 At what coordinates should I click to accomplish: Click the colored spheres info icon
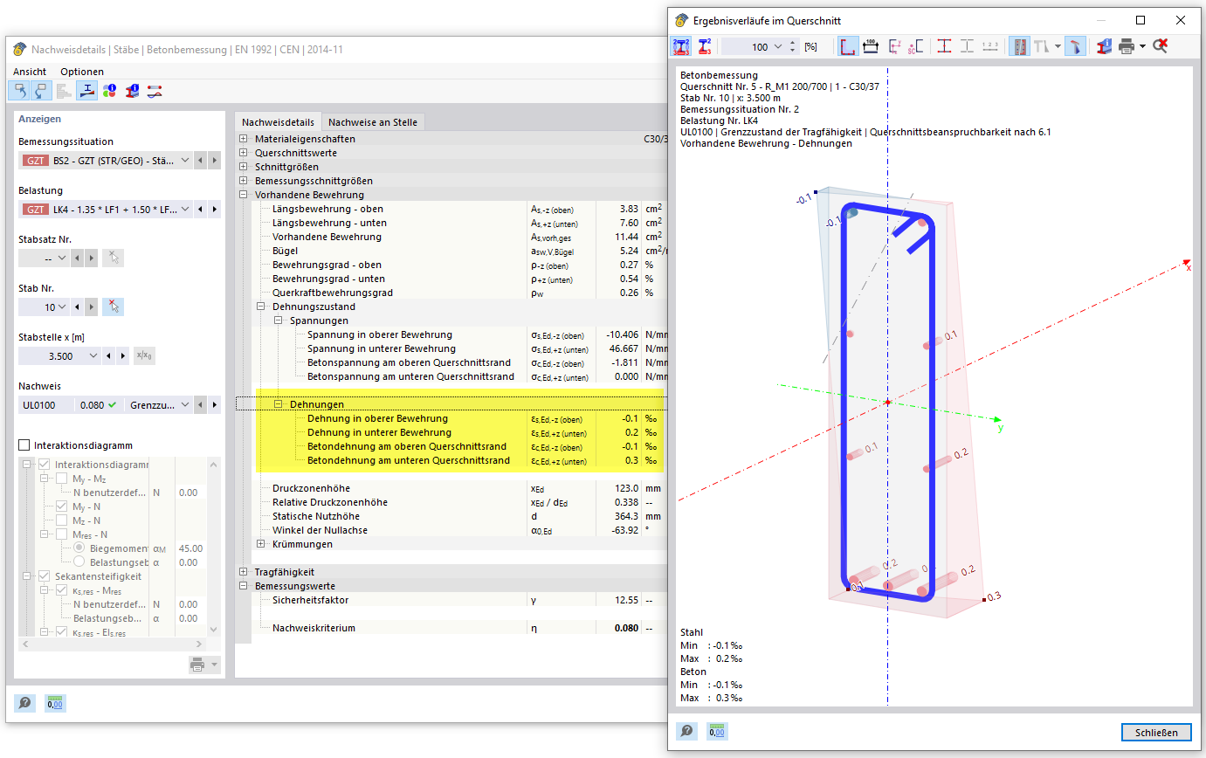click(109, 90)
